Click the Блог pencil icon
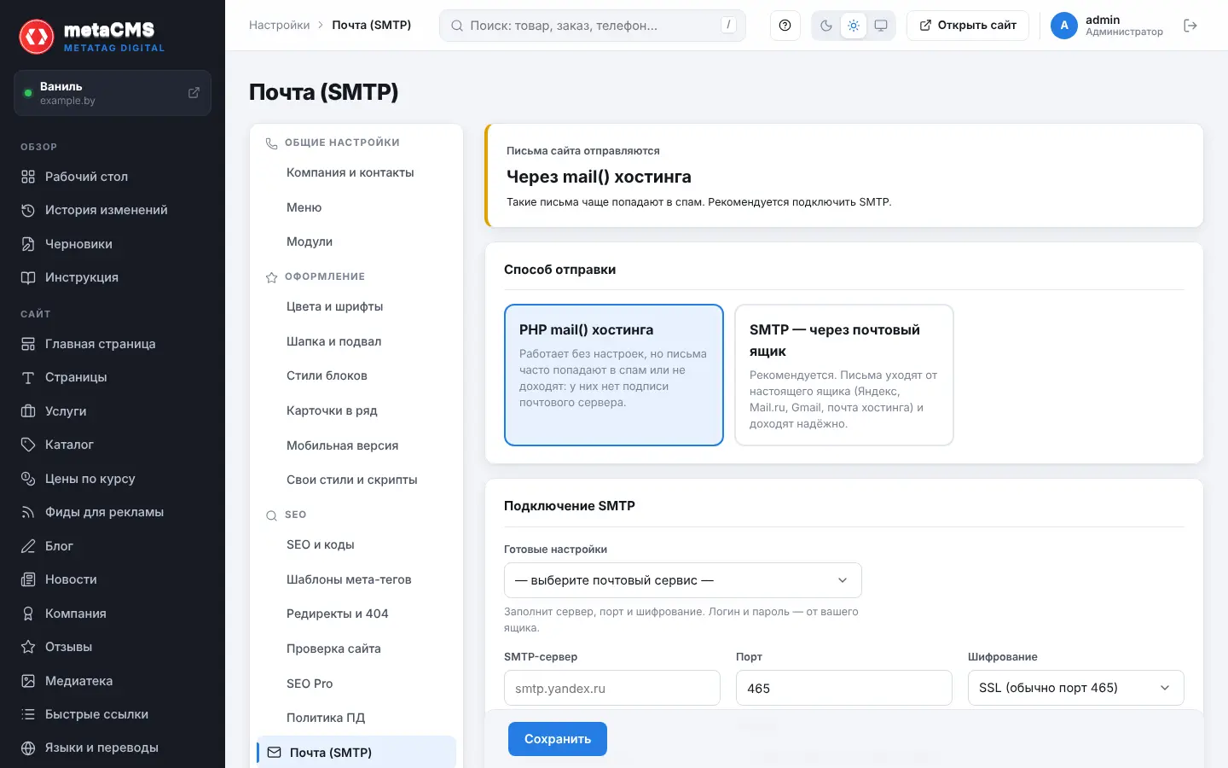1228x768 pixels. coord(28,546)
